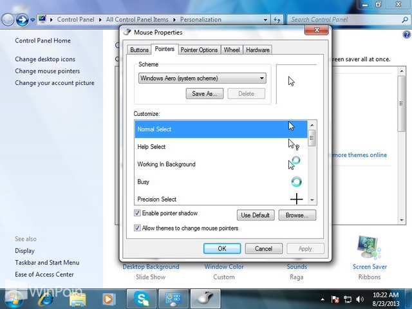Open Taskbar and Start Menu link
Screen dimensions: 412x309
[47, 263]
